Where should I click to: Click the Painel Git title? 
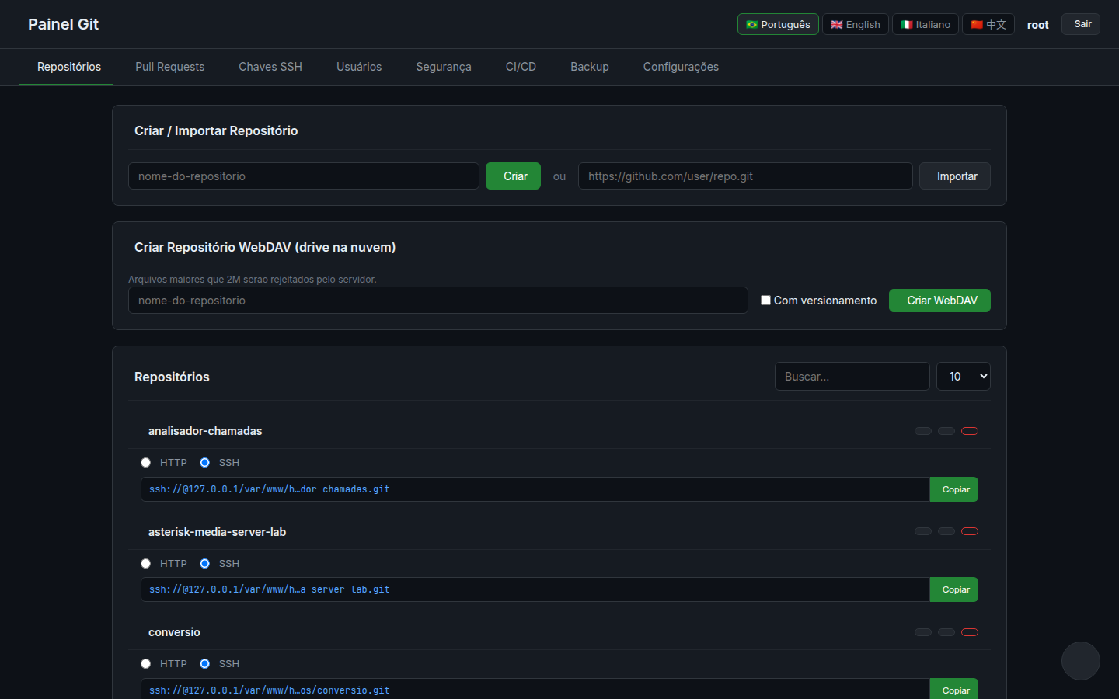[x=63, y=24]
